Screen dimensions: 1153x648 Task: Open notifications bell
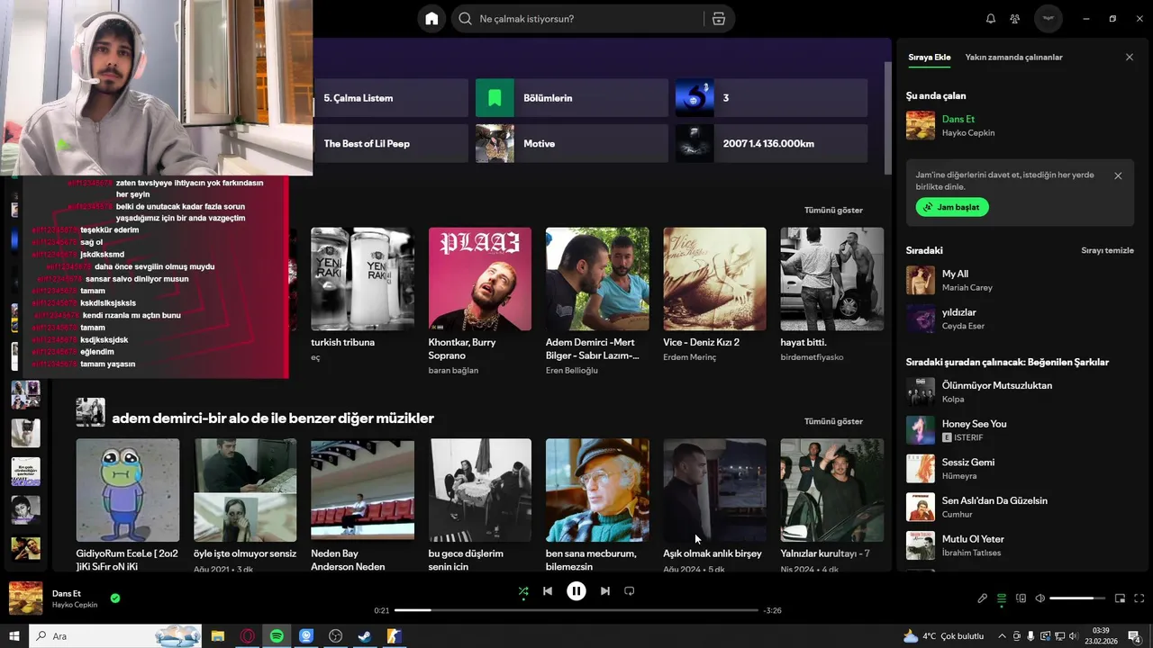click(x=991, y=19)
